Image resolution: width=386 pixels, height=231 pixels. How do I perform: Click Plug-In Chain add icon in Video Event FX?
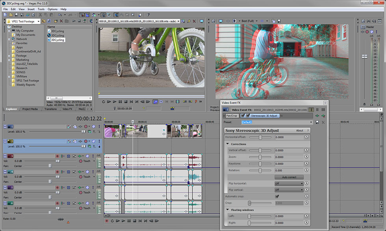point(317,116)
